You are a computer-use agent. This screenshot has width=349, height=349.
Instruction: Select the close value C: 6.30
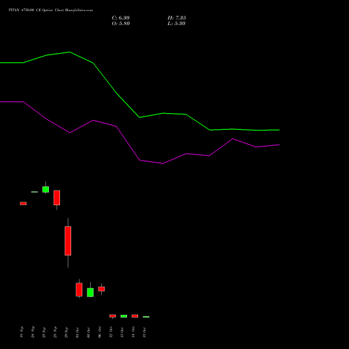(x=121, y=18)
